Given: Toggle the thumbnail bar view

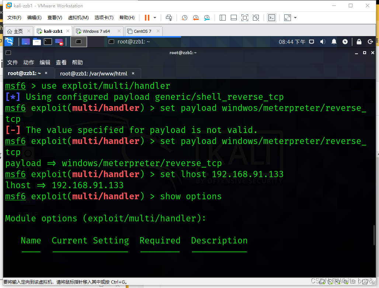Looking at the screenshot, I should [234, 18].
